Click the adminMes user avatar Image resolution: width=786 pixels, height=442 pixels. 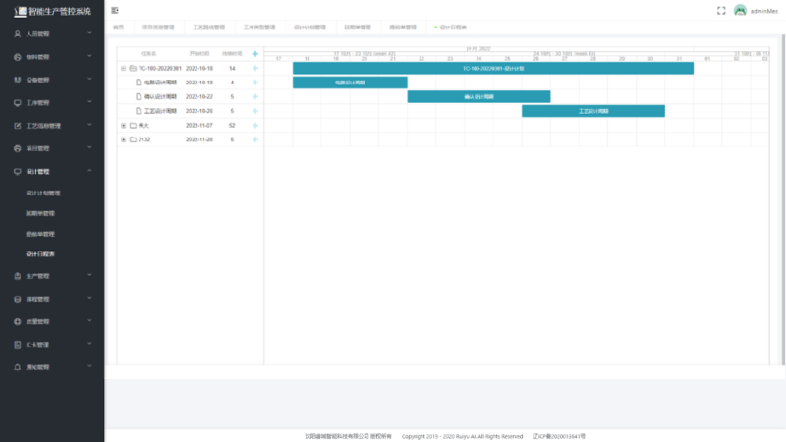click(x=740, y=10)
